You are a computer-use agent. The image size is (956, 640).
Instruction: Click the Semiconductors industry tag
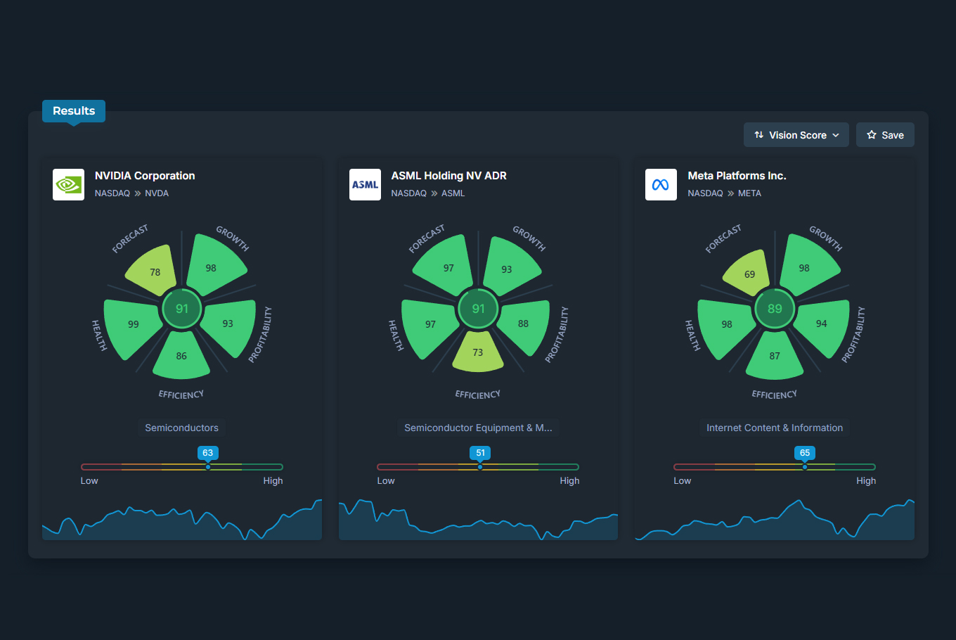click(181, 428)
